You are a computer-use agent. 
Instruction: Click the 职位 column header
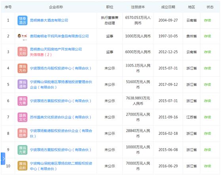[x=110, y=7]
